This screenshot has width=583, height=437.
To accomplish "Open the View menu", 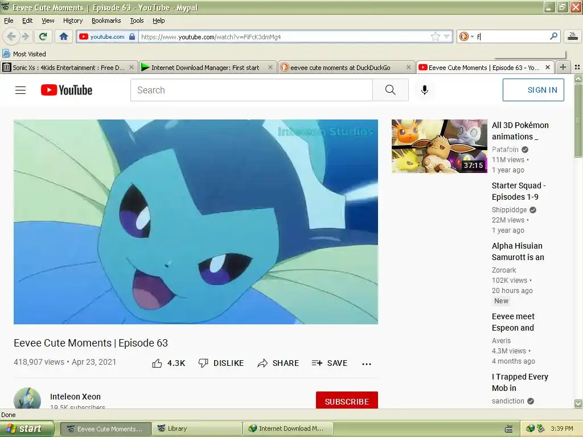I will point(48,20).
